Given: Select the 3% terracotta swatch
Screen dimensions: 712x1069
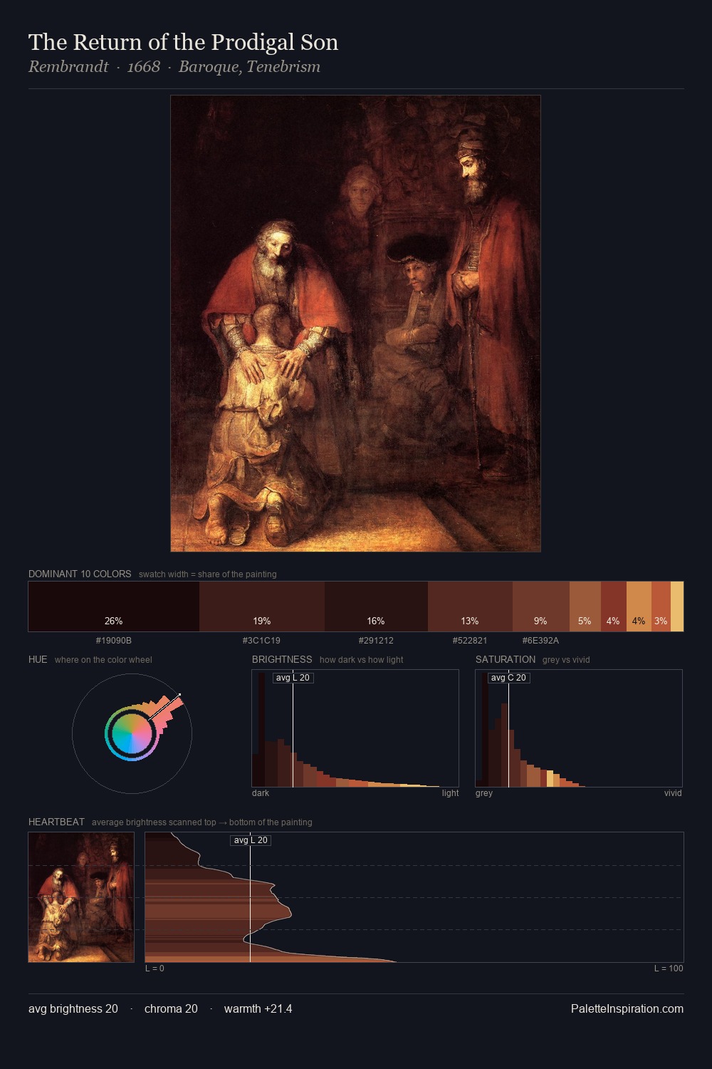Looking at the screenshot, I should point(661,606).
